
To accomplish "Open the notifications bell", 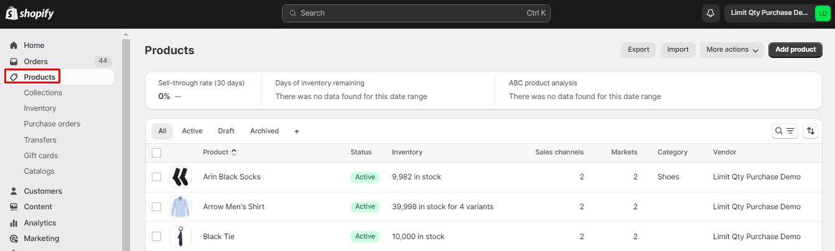I will pos(710,13).
